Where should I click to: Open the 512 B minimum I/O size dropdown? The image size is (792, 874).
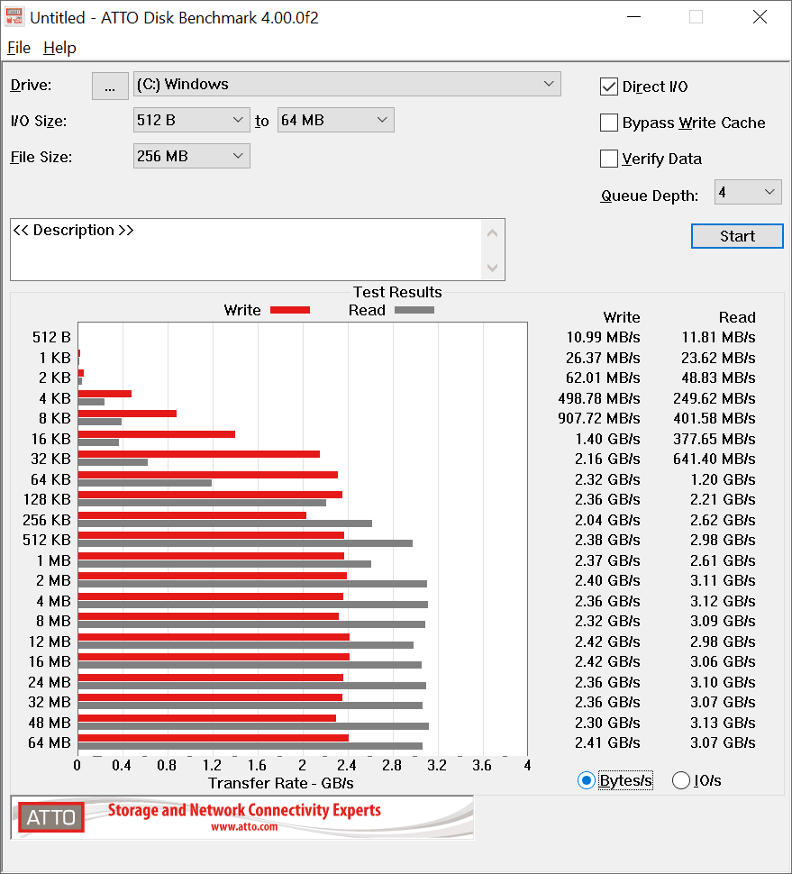click(191, 120)
